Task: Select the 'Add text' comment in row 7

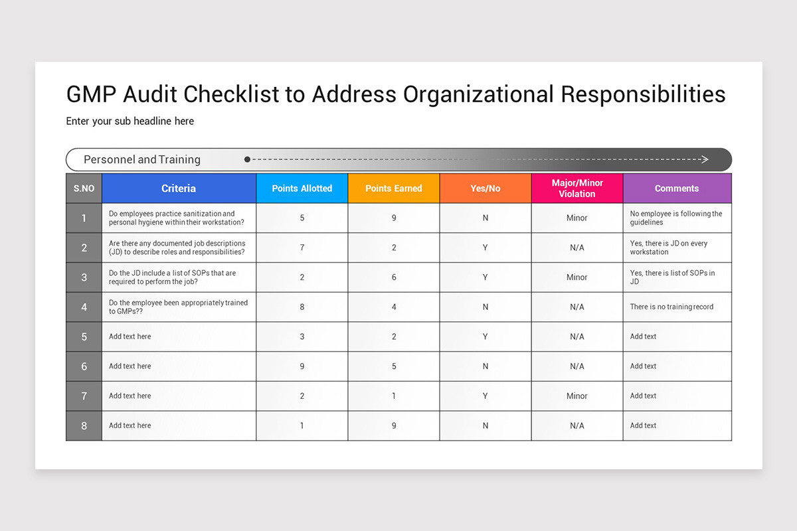Action: point(643,396)
